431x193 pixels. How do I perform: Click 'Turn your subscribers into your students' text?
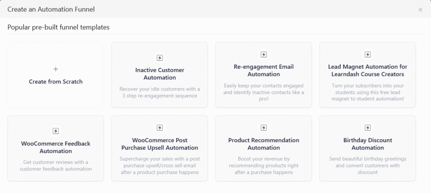(367, 92)
